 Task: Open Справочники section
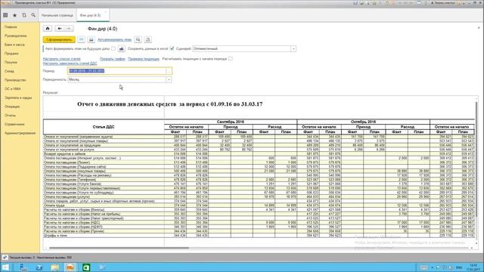point(14,124)
